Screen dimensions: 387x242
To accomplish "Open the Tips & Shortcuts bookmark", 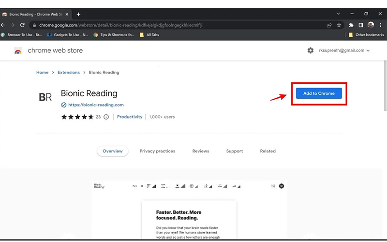I will coord(114,35).
